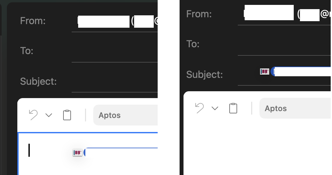Click the From sender field in left window
The width and height of the screenshot is (332, 175).
[x=114, y=22]
